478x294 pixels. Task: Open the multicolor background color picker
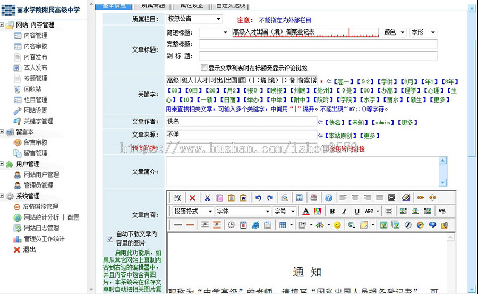point(318,211)
